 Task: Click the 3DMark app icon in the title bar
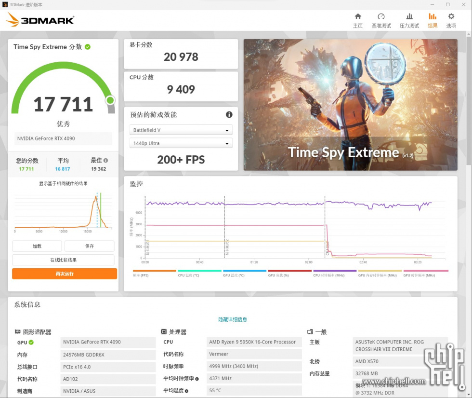coord(5,4)
